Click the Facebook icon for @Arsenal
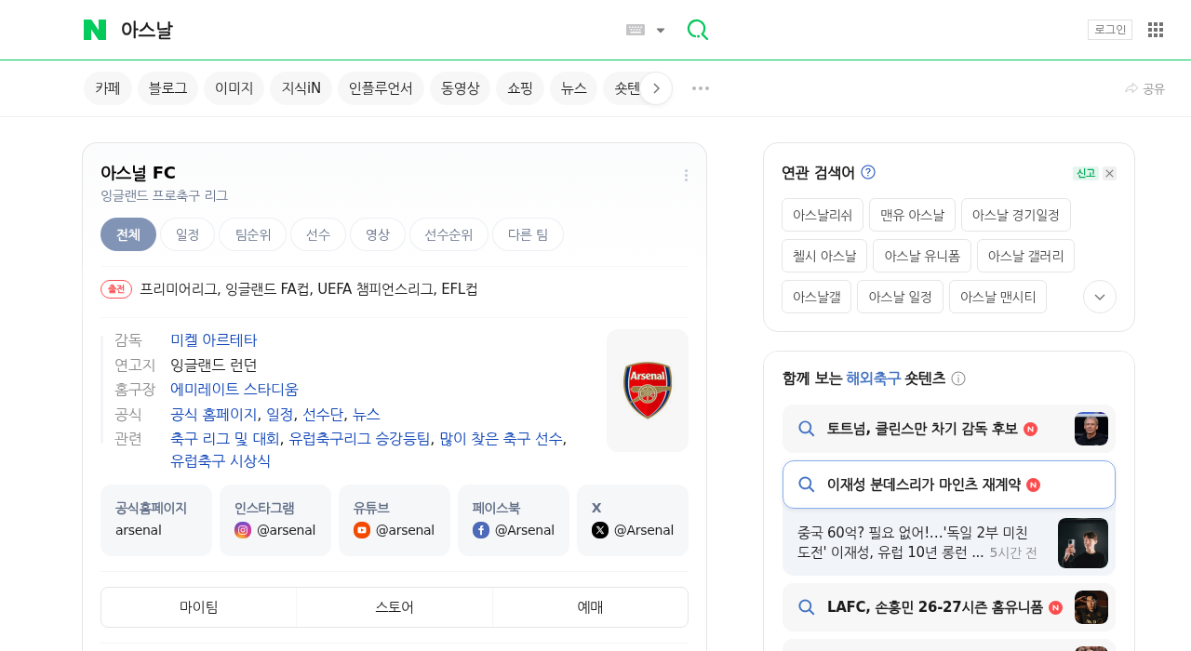 point(481,529)
